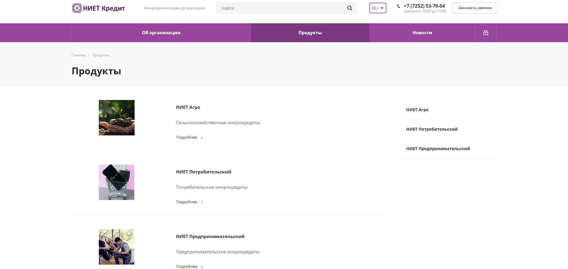The height and width of the screenshot is (269, 568).
Task: Go to the Новости menu item
Action: [x=422, y=33]
